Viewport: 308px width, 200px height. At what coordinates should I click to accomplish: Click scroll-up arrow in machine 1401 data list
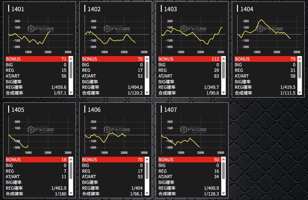tap(71, 59)
